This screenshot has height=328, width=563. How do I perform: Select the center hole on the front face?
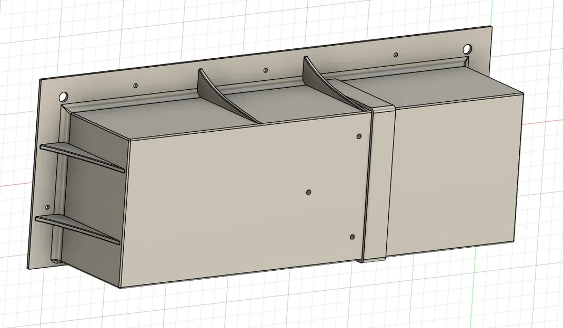coord(308,192)
